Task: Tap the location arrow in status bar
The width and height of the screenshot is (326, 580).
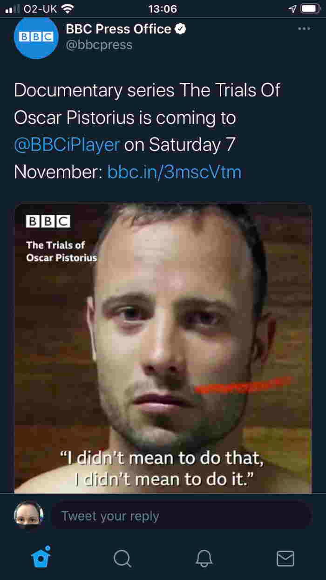Action: click(292, 8)
